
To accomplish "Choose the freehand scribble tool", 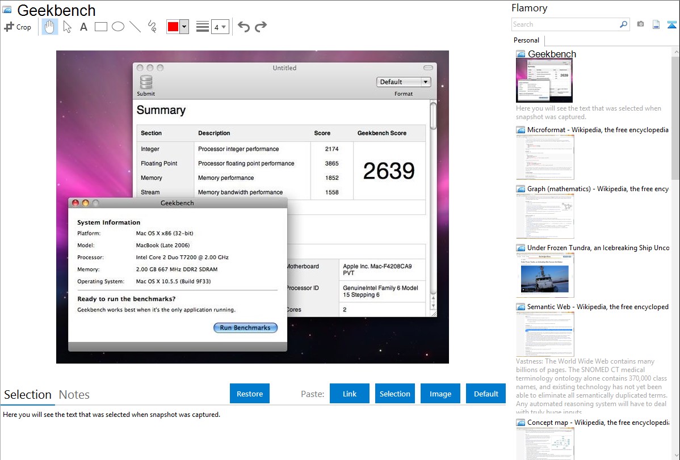I will pyautogui.click(x=152, y=27).
